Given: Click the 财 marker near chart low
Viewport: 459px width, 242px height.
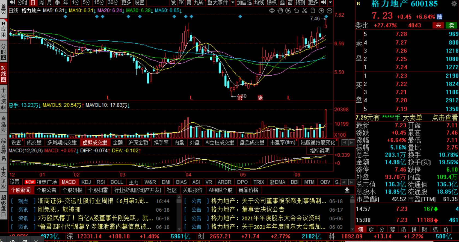Looking at the screenshot, I should click(240, 98).
